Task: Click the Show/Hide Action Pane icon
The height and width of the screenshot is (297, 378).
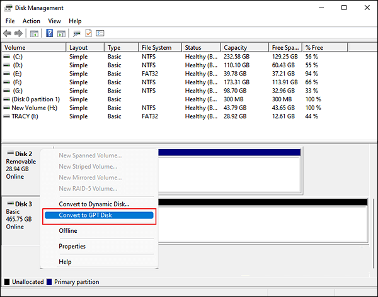Action: (61, 33)
